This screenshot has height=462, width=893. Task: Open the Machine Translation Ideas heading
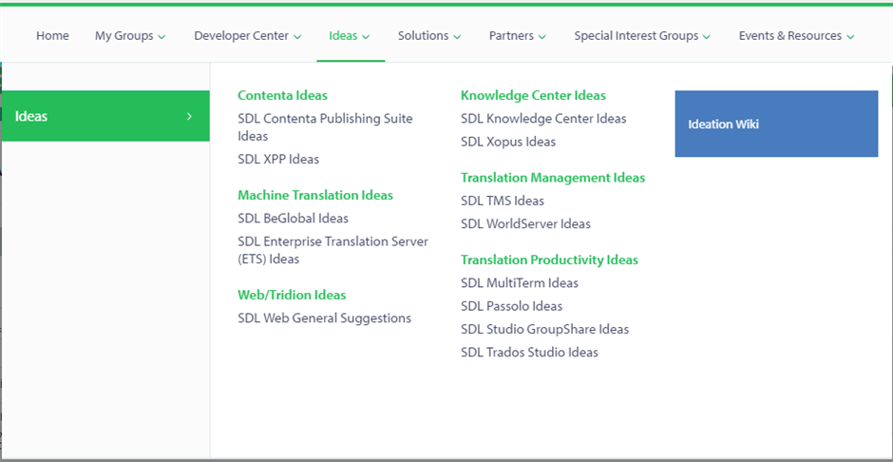(x=315, y=195)
